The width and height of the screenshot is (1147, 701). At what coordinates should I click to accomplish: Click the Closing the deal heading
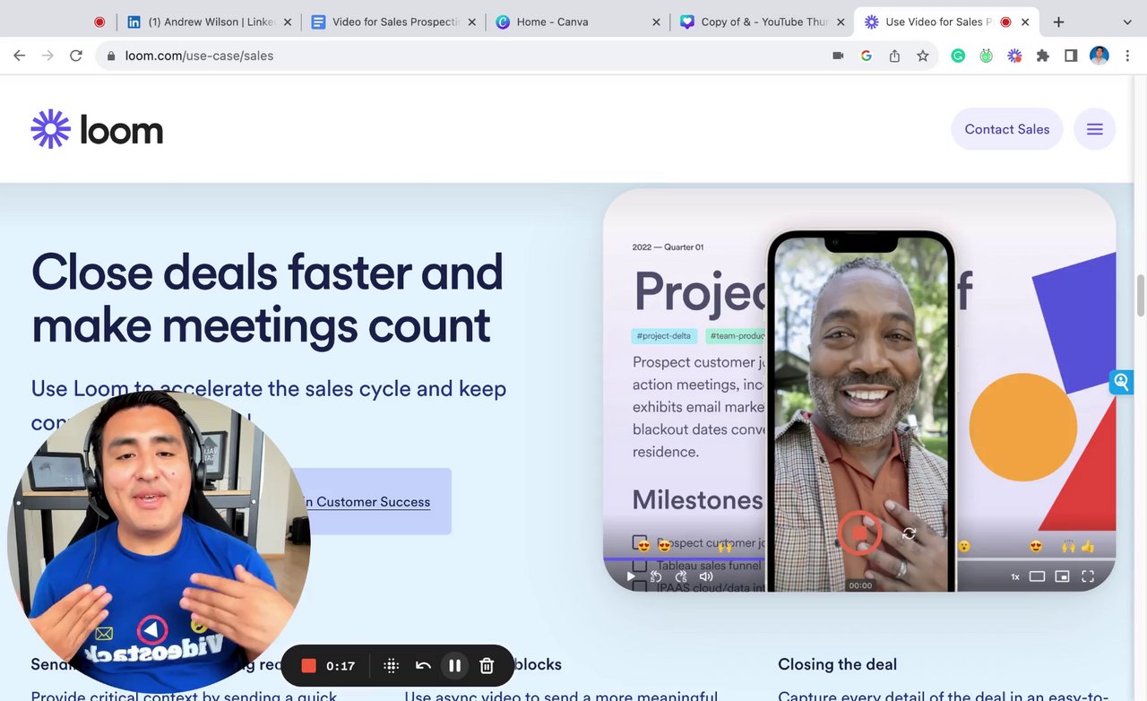coord(837,664)
